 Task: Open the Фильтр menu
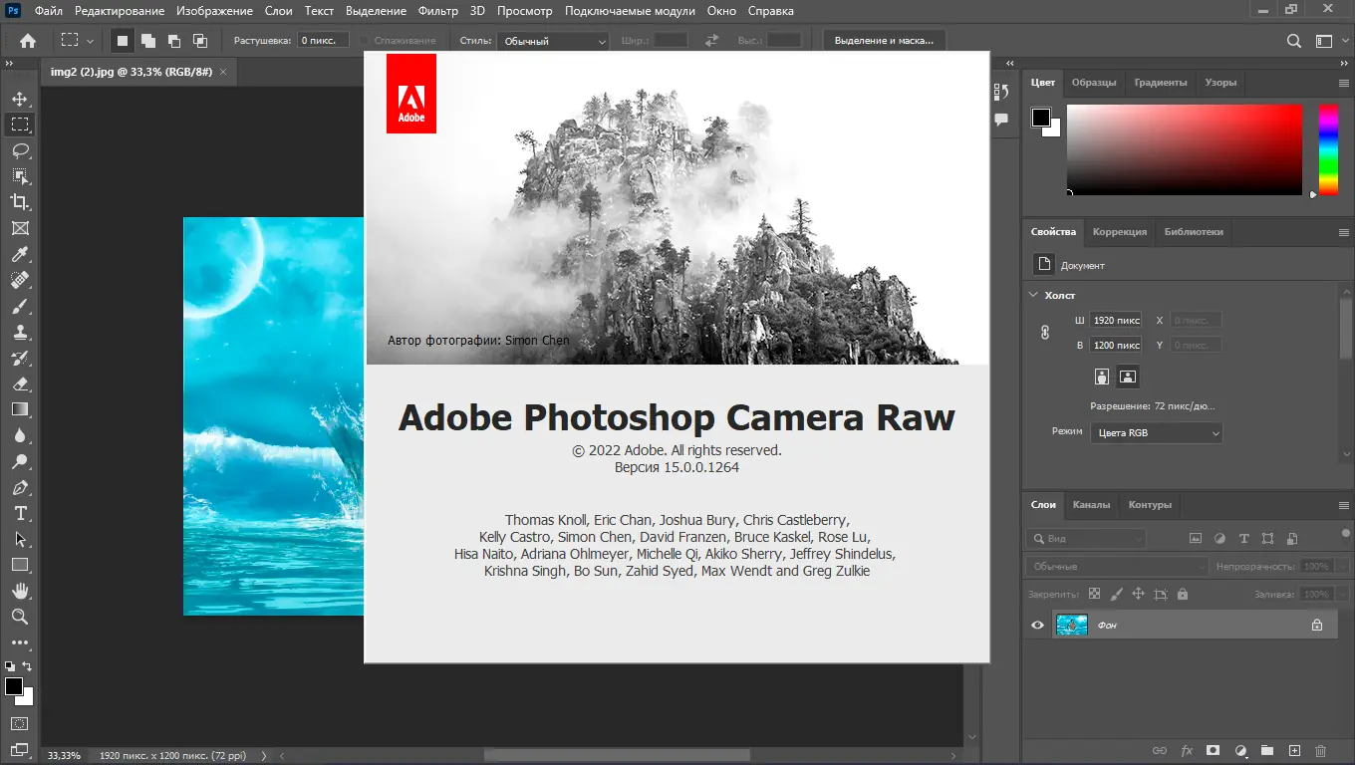438,11
